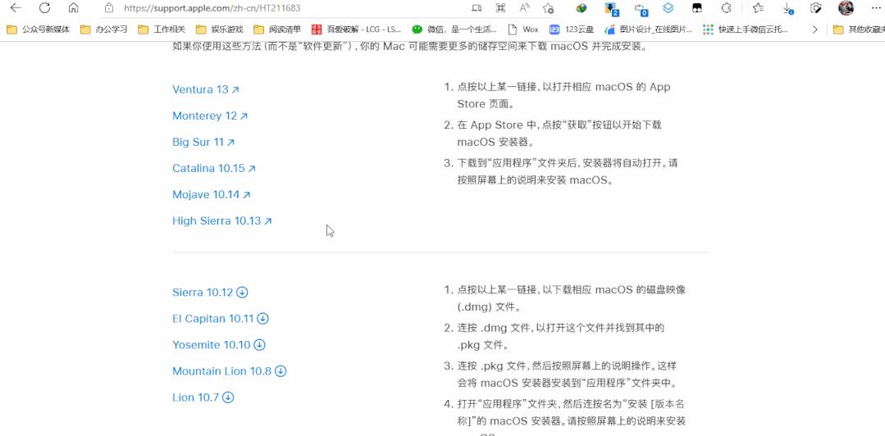
Task: Open the download extension with badge 2
Action: [611, 8]
